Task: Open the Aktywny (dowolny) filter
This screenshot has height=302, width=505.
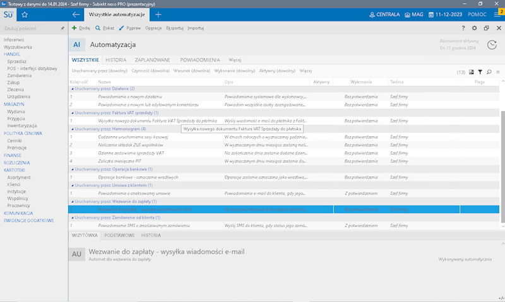Action: pos(277,71)
